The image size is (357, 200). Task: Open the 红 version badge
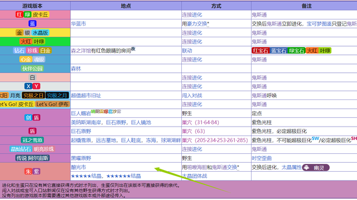(x=19, y=15)
